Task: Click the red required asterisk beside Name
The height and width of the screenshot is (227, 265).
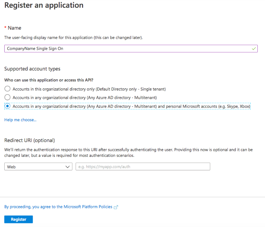Action: point(5,28)
